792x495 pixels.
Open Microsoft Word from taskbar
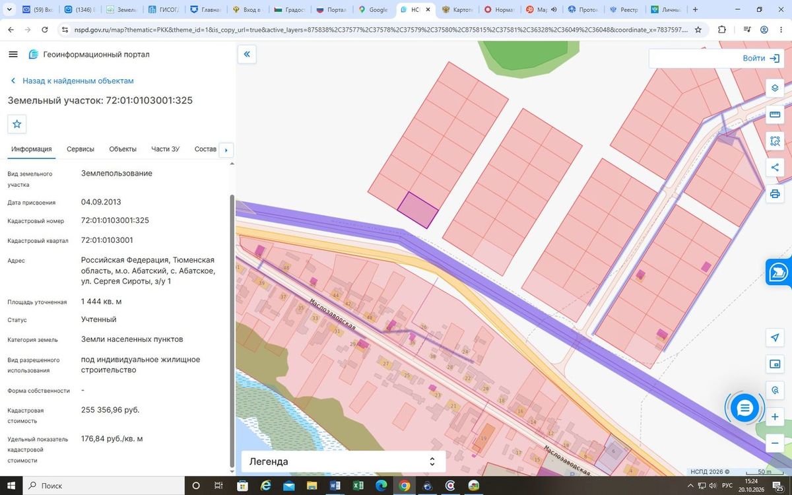(x=335, y=486)
